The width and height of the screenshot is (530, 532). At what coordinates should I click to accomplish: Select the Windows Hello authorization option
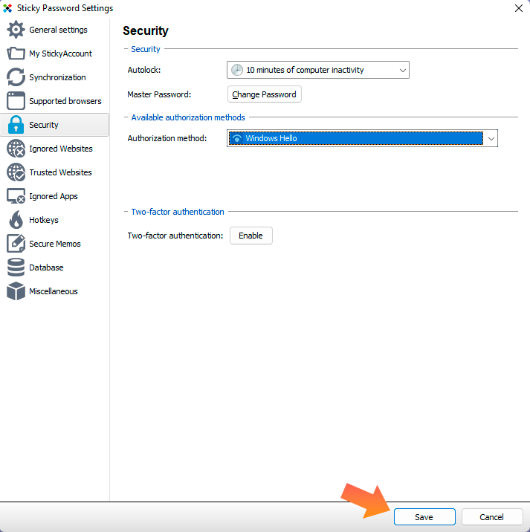tap(356, 138)
